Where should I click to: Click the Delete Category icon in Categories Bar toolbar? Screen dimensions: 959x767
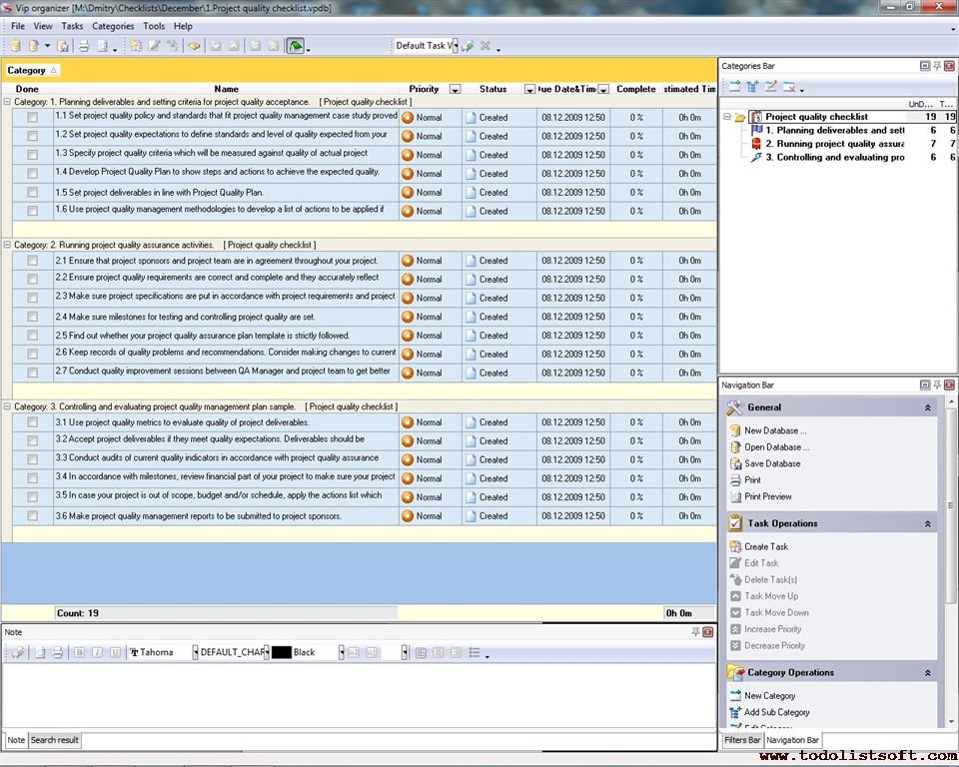[x=789, y=87]
